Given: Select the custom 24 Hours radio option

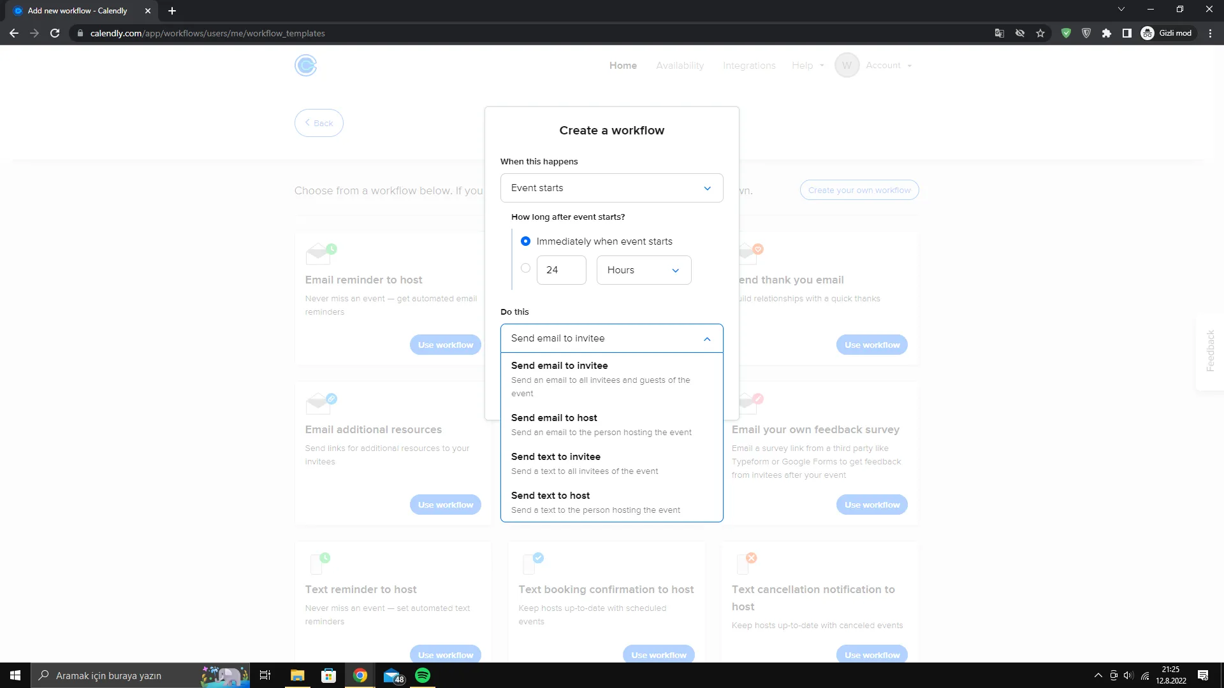Looking at the screenshot, I should click(x=525, y=268).
